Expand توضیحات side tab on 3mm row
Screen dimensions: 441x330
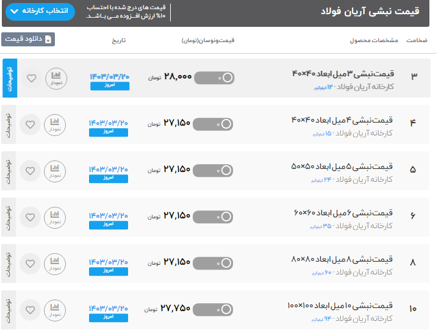click(10, 78)
